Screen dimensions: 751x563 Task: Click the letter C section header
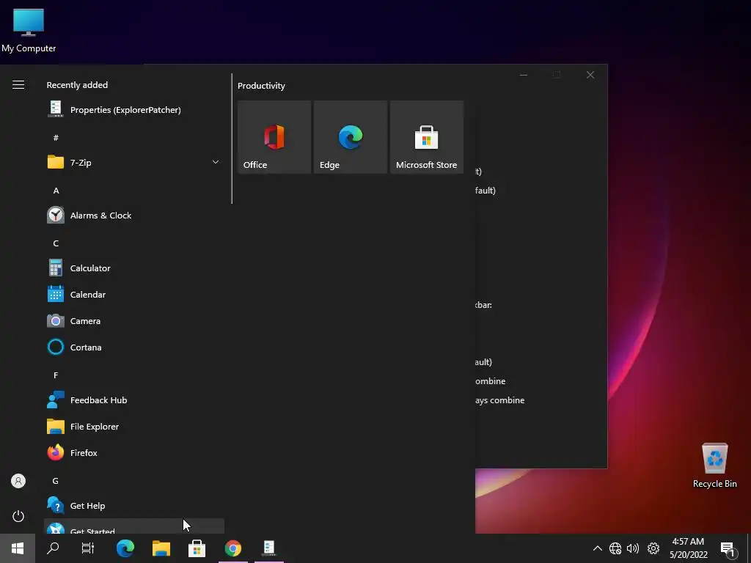56,243
